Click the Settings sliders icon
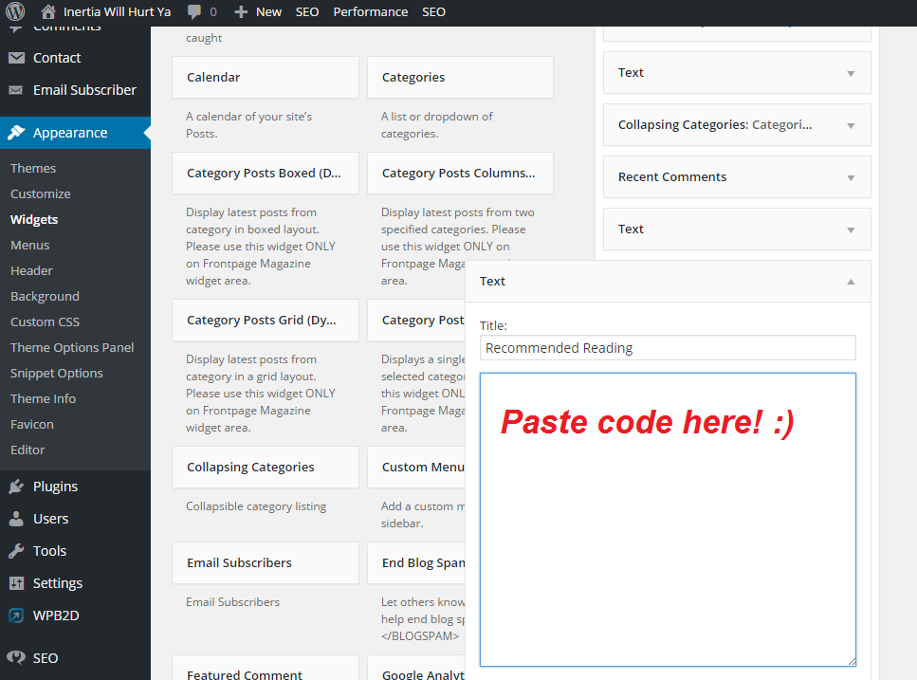This screenshot has height=680, width=917. click(x=16, y=583)
